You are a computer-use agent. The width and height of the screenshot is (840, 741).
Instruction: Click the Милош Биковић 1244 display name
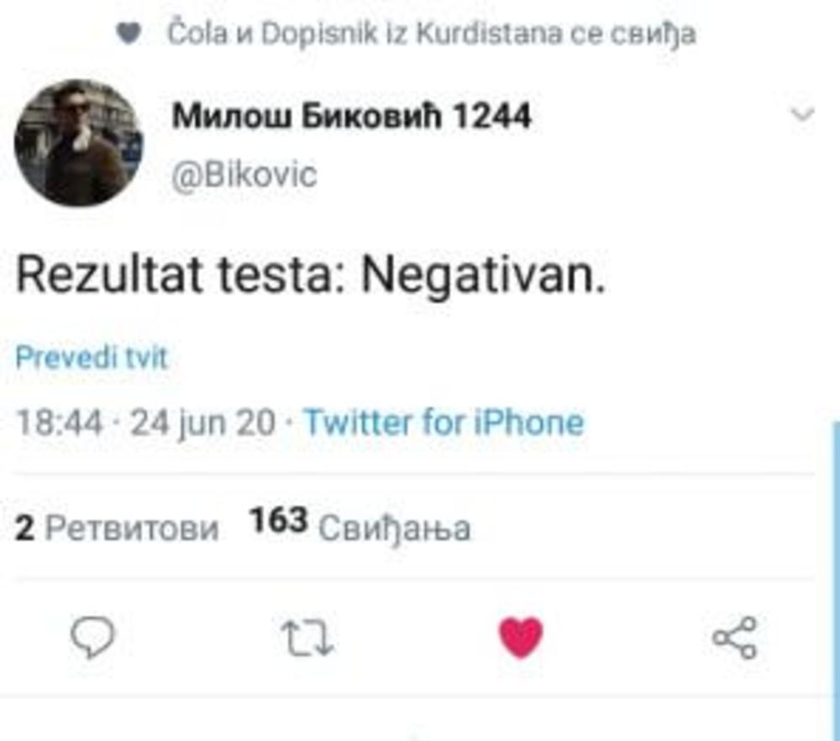point(351,117)
